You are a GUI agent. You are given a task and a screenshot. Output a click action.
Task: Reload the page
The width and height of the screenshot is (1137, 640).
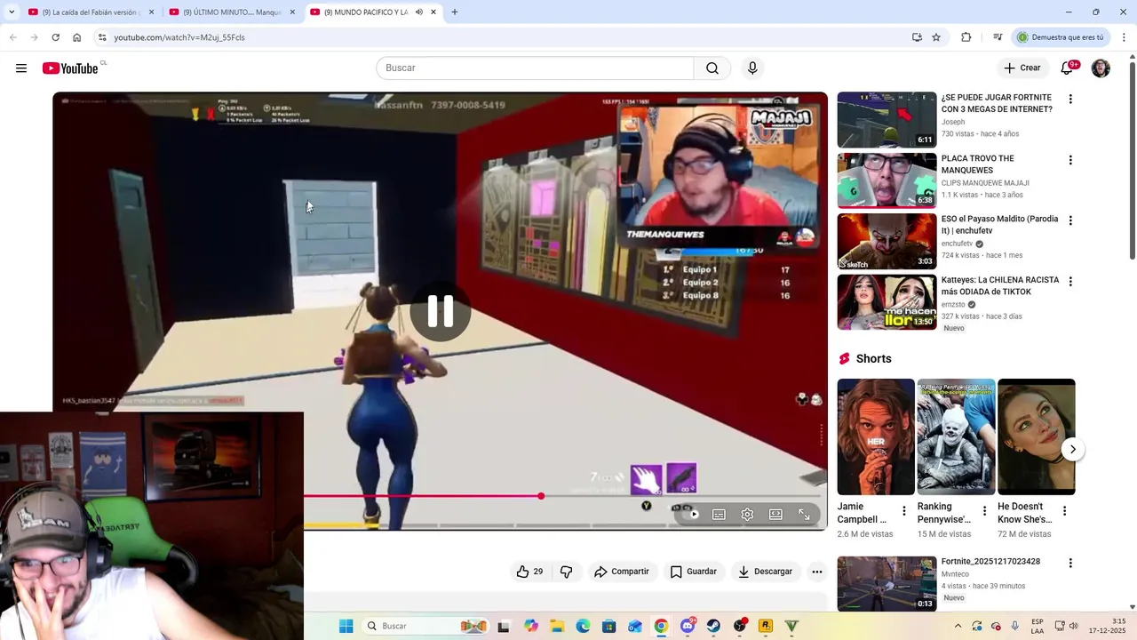click(55, 37)
